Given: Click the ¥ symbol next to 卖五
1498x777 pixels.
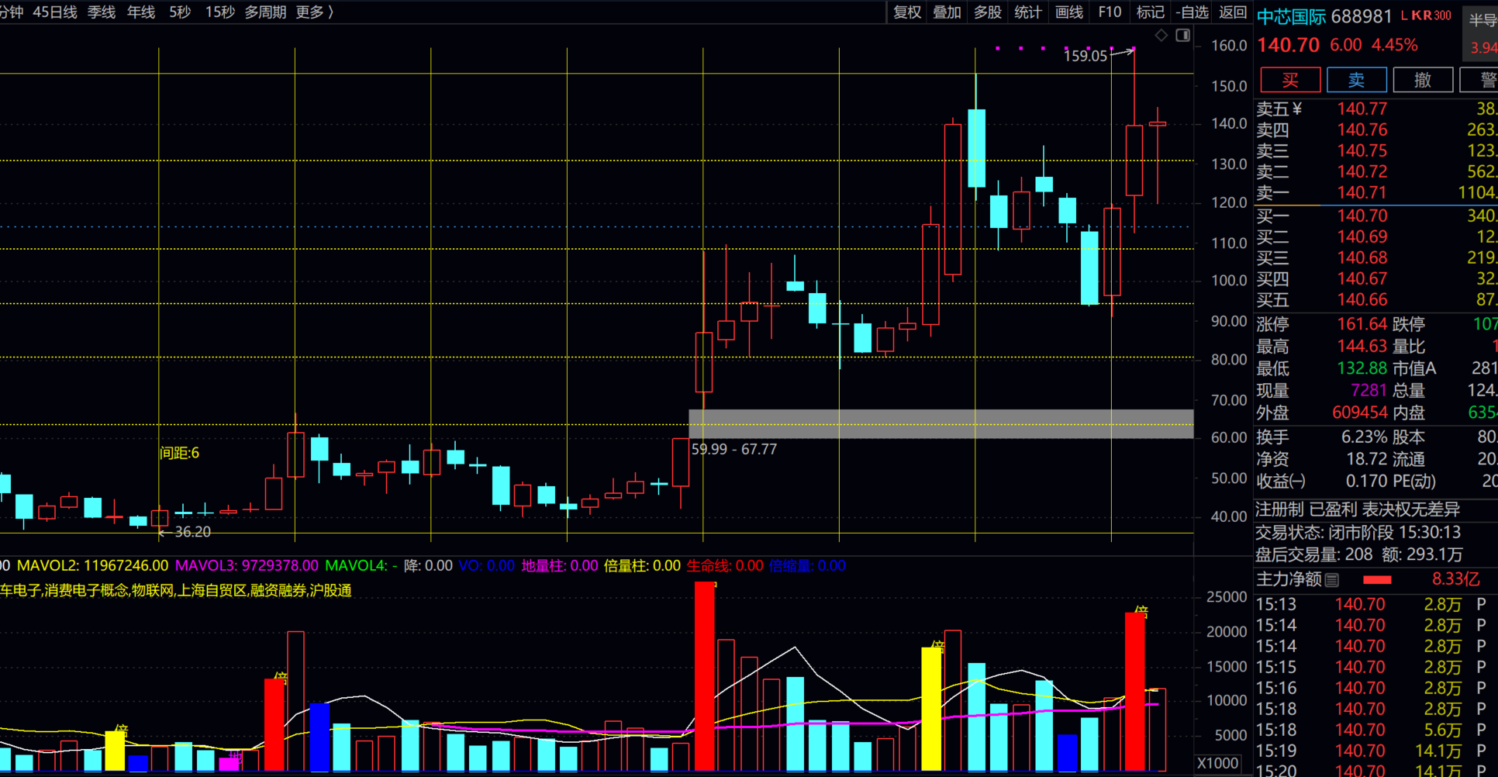Looking at the screenshot, I should click(x=1297, y=109).
